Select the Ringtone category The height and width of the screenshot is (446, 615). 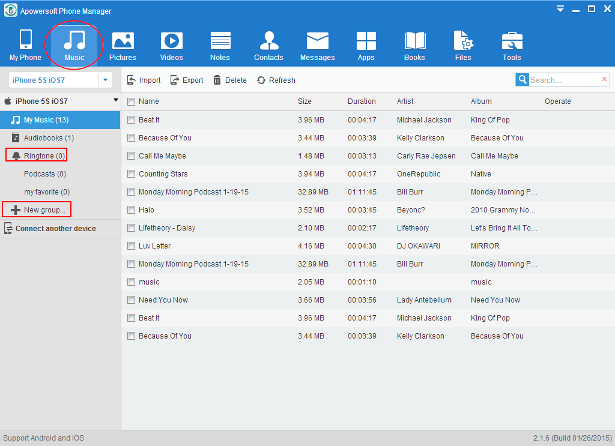point(44,156)
